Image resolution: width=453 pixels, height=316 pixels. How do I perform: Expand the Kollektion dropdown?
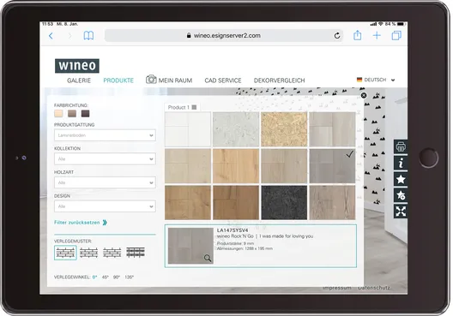coord(105,159)
